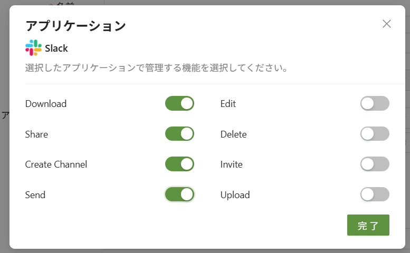This screenshot has height=253, width=410.
Task: Click the Create Channel label
Action: 56,164
